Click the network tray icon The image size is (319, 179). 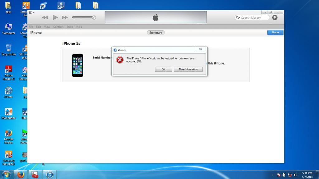point(290,175)
